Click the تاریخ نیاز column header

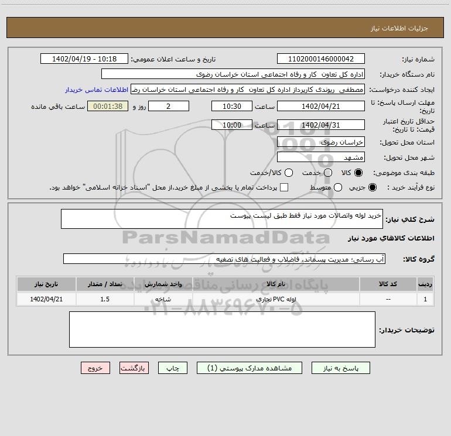pyautogui.click(x=46, y=284)
